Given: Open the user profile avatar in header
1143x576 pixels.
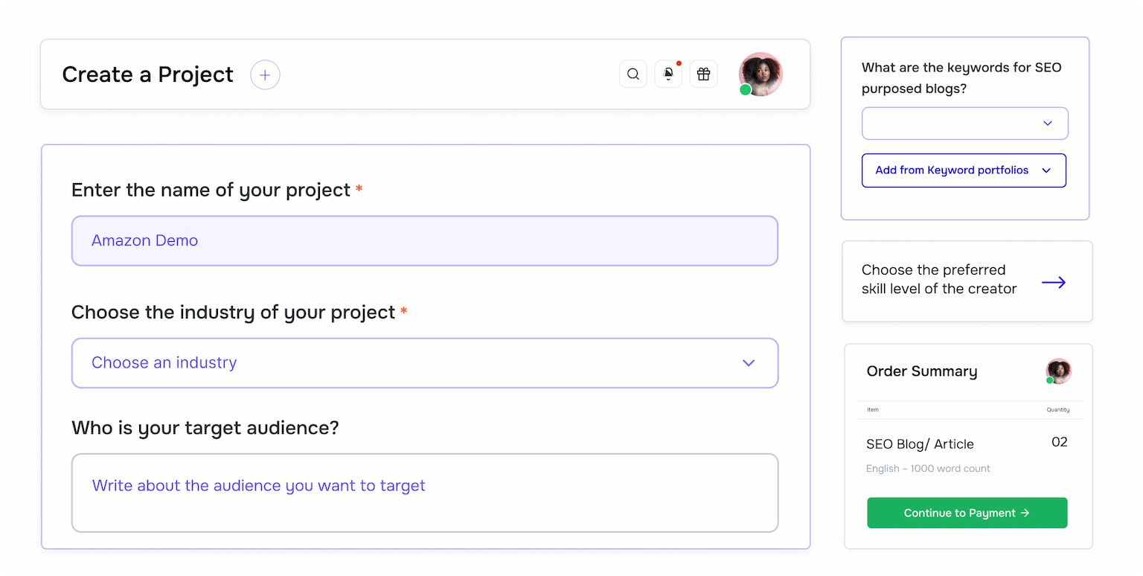Looking at the screenshot, I should (761, 74).
